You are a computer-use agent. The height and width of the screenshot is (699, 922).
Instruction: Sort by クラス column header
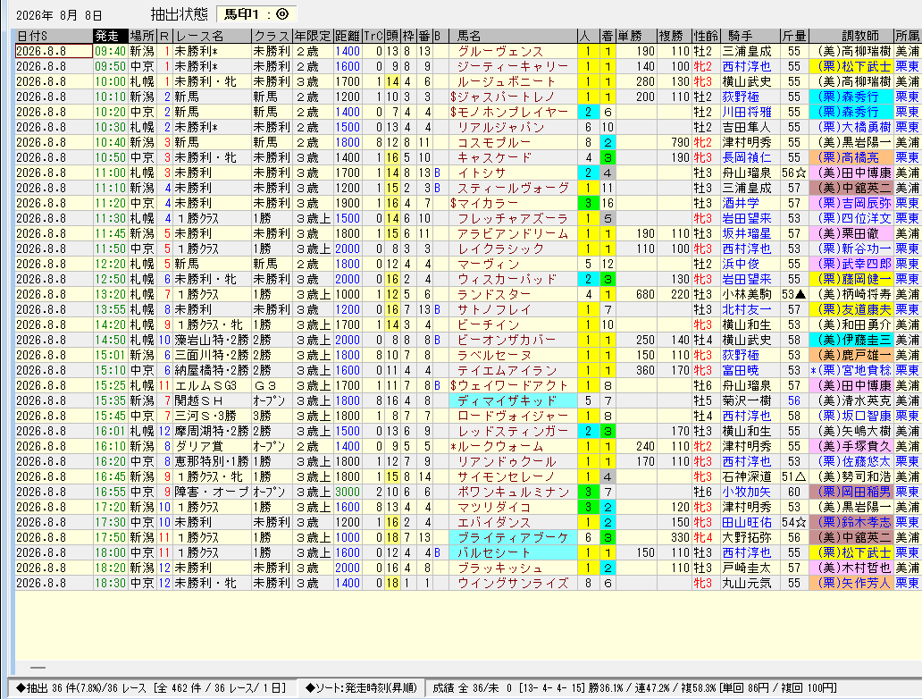click(272, 36)
